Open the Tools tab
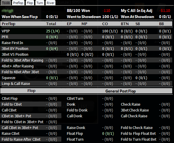 (6, 3)
